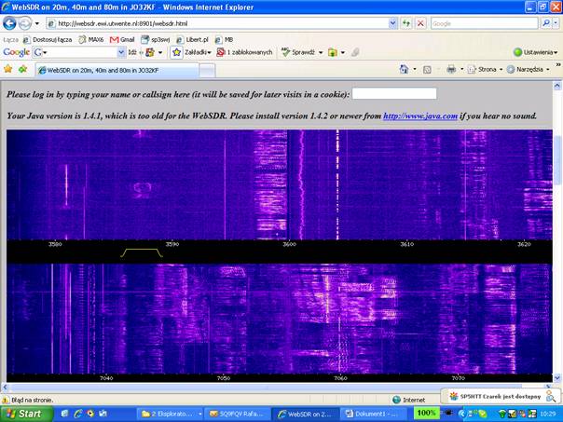Stop page loading with the red X
The width and height of the screenshot is (563, 422).
(x=420, y=22)
